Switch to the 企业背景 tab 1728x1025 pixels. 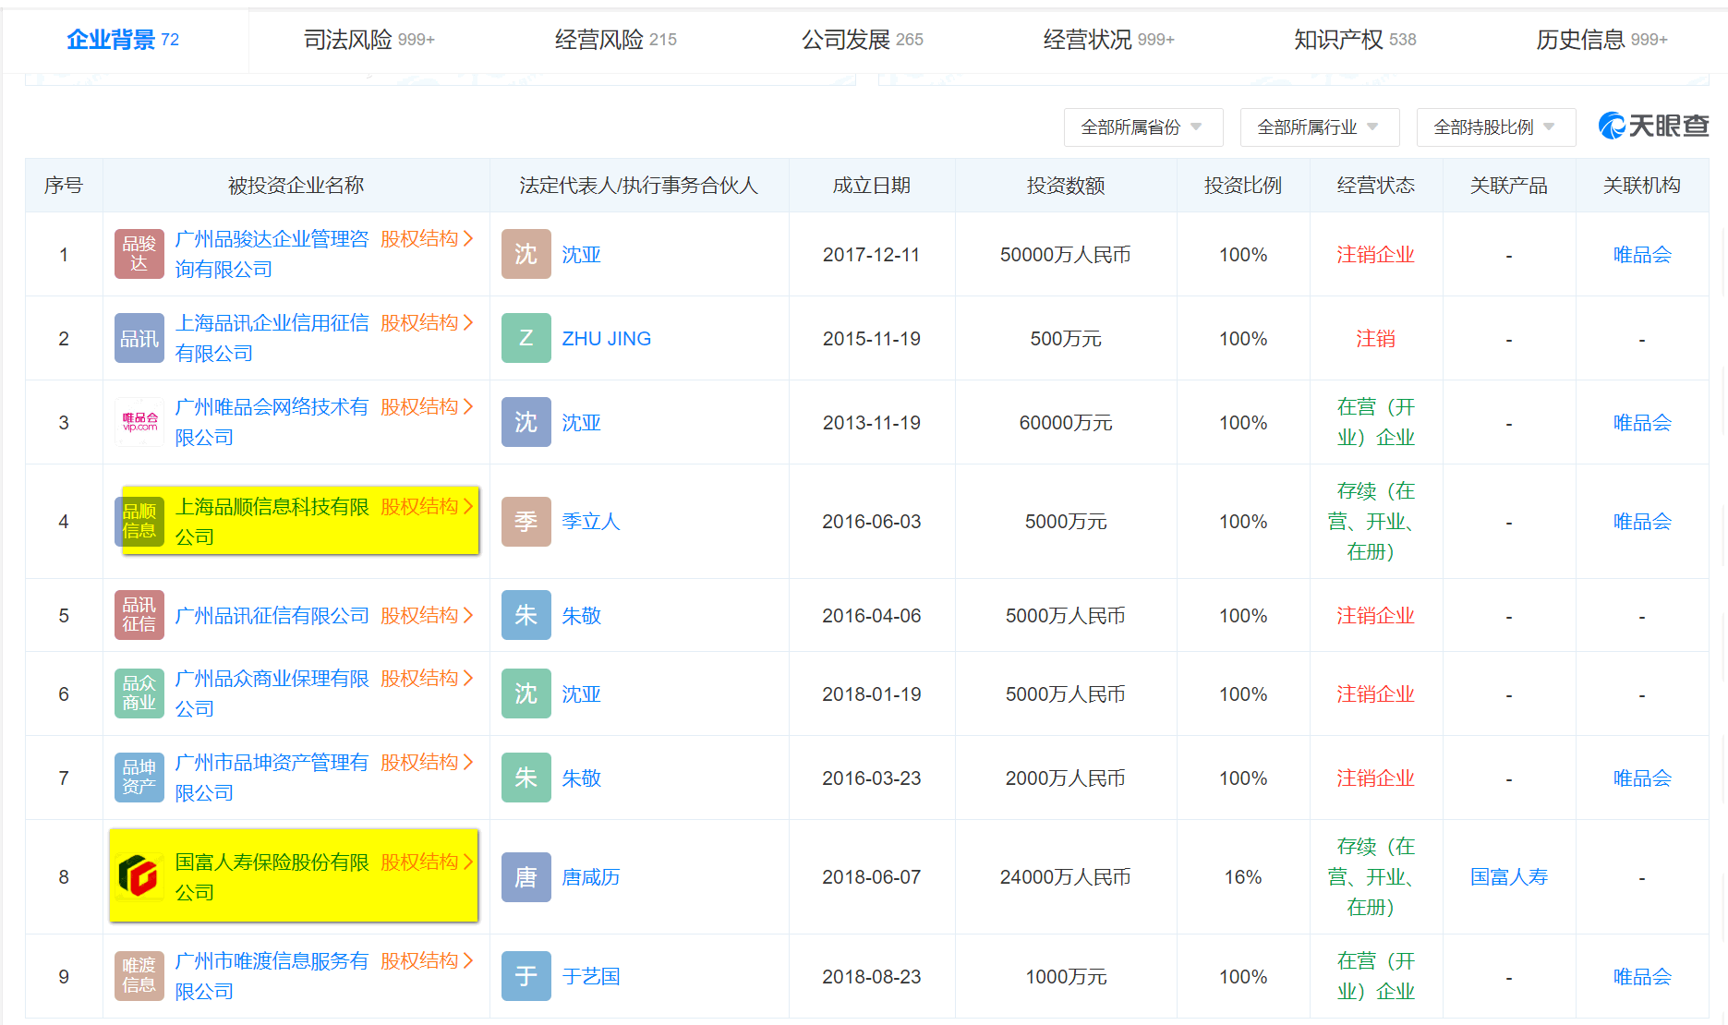pyautogui.click(x=123, y=40)
